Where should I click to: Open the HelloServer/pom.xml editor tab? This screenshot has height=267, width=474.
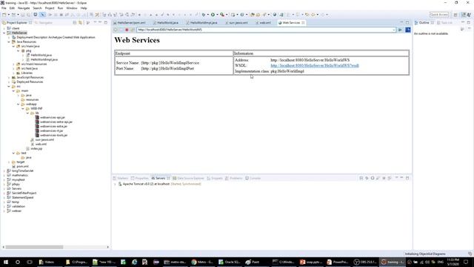[129, 23]
